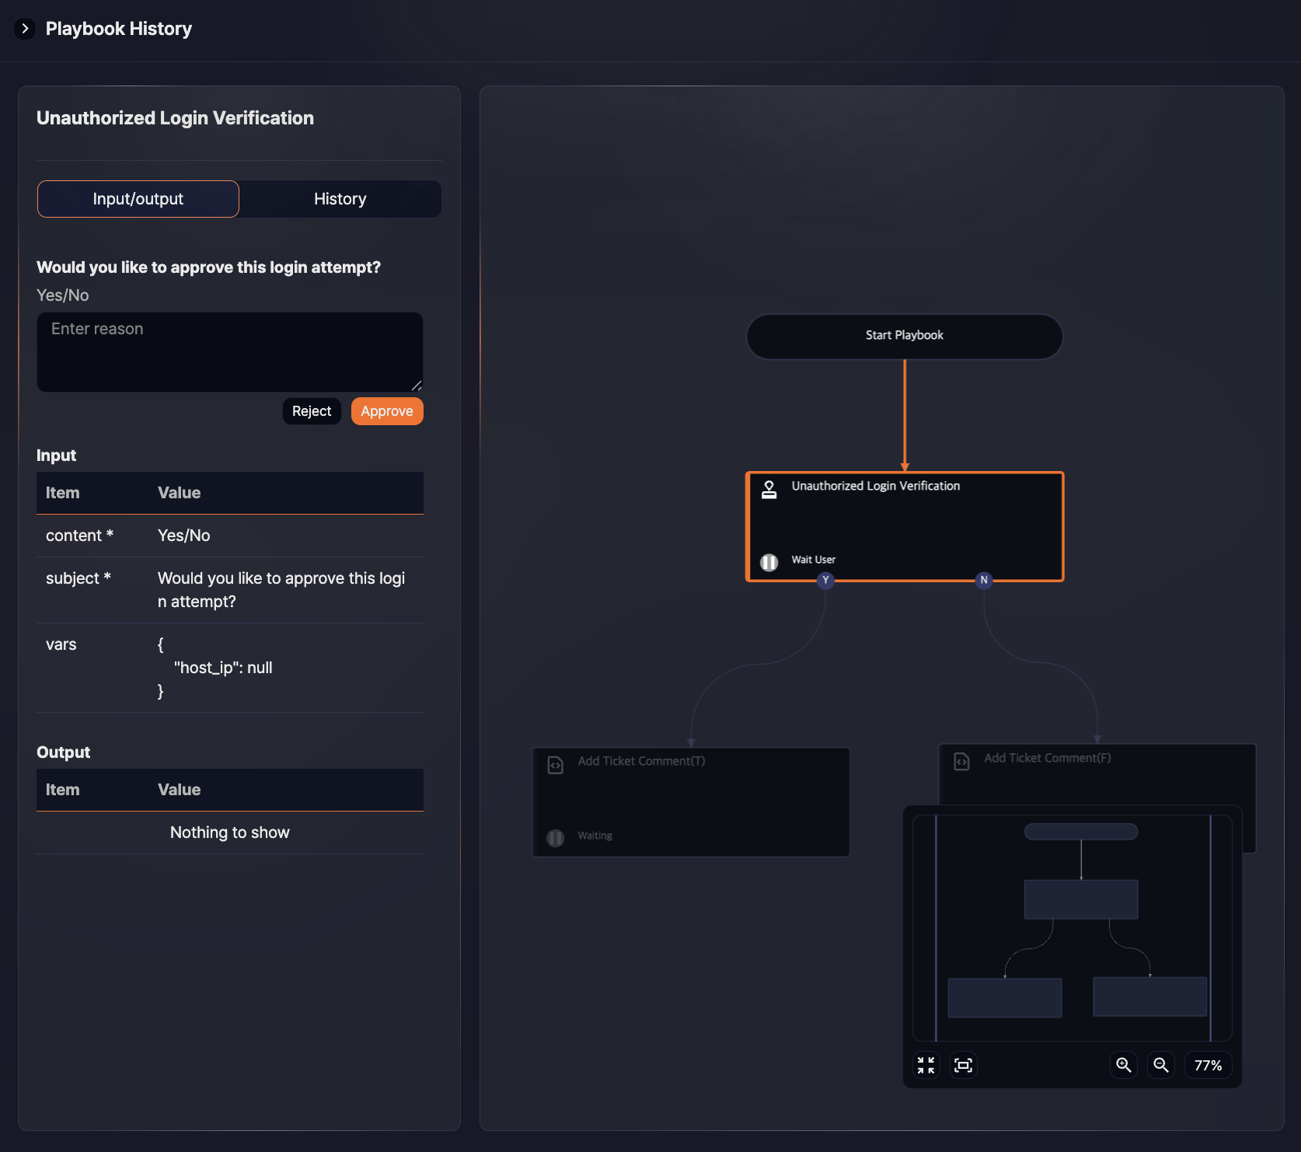Expand the Playbook History panel chevron
1301x1152 pixels.
[25, 29]
